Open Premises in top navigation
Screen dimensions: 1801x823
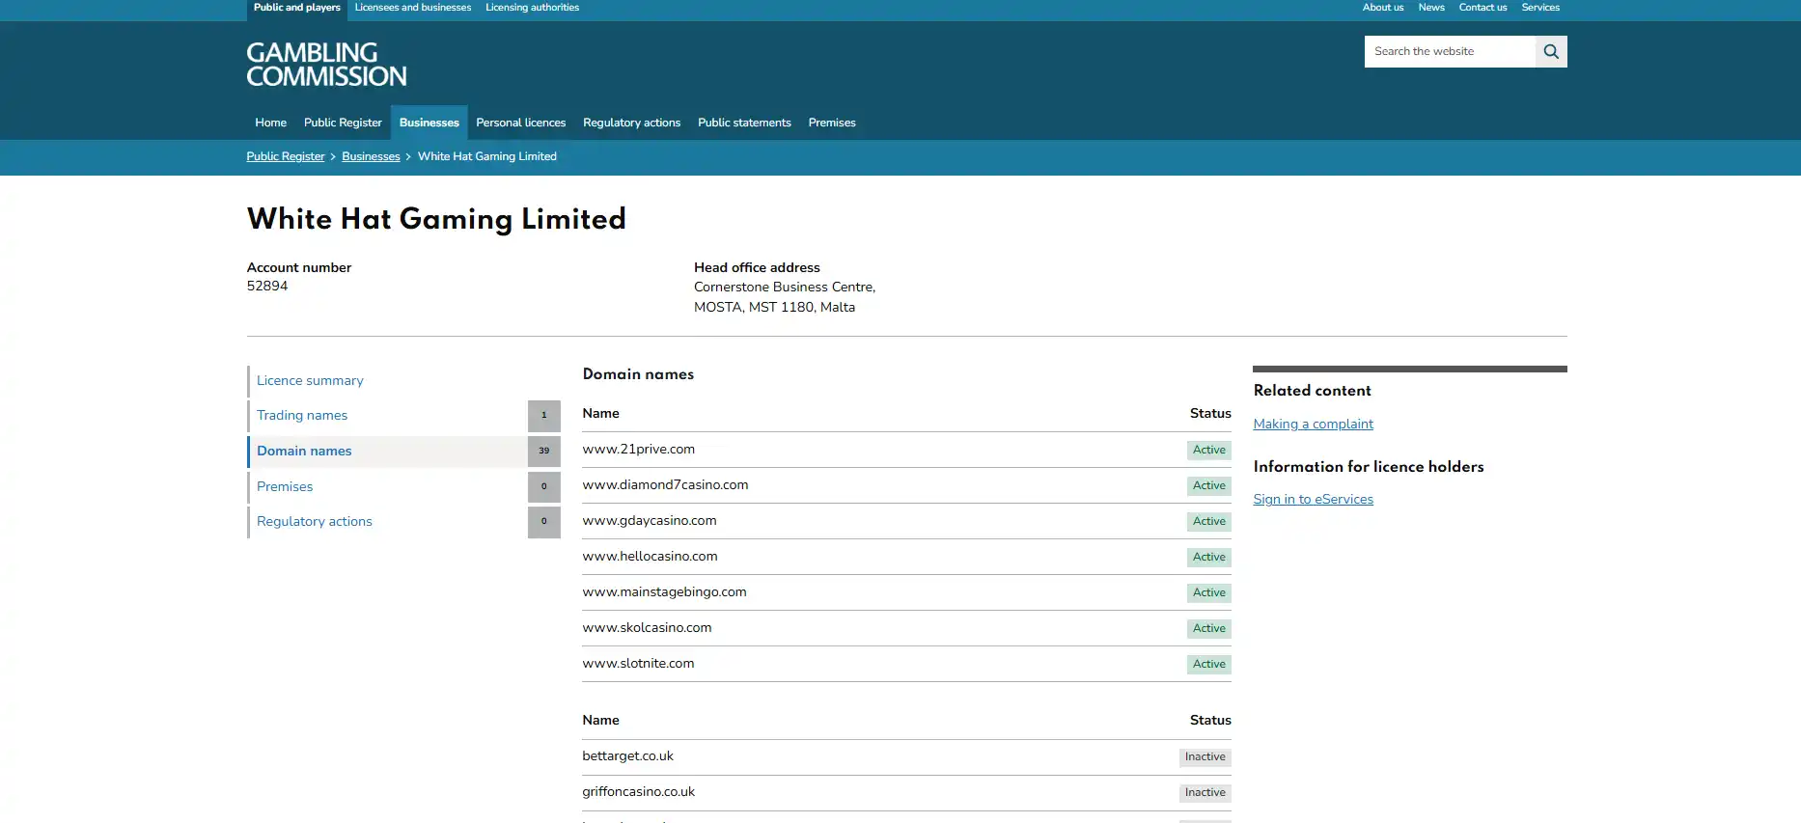click(x=832, y=123)
